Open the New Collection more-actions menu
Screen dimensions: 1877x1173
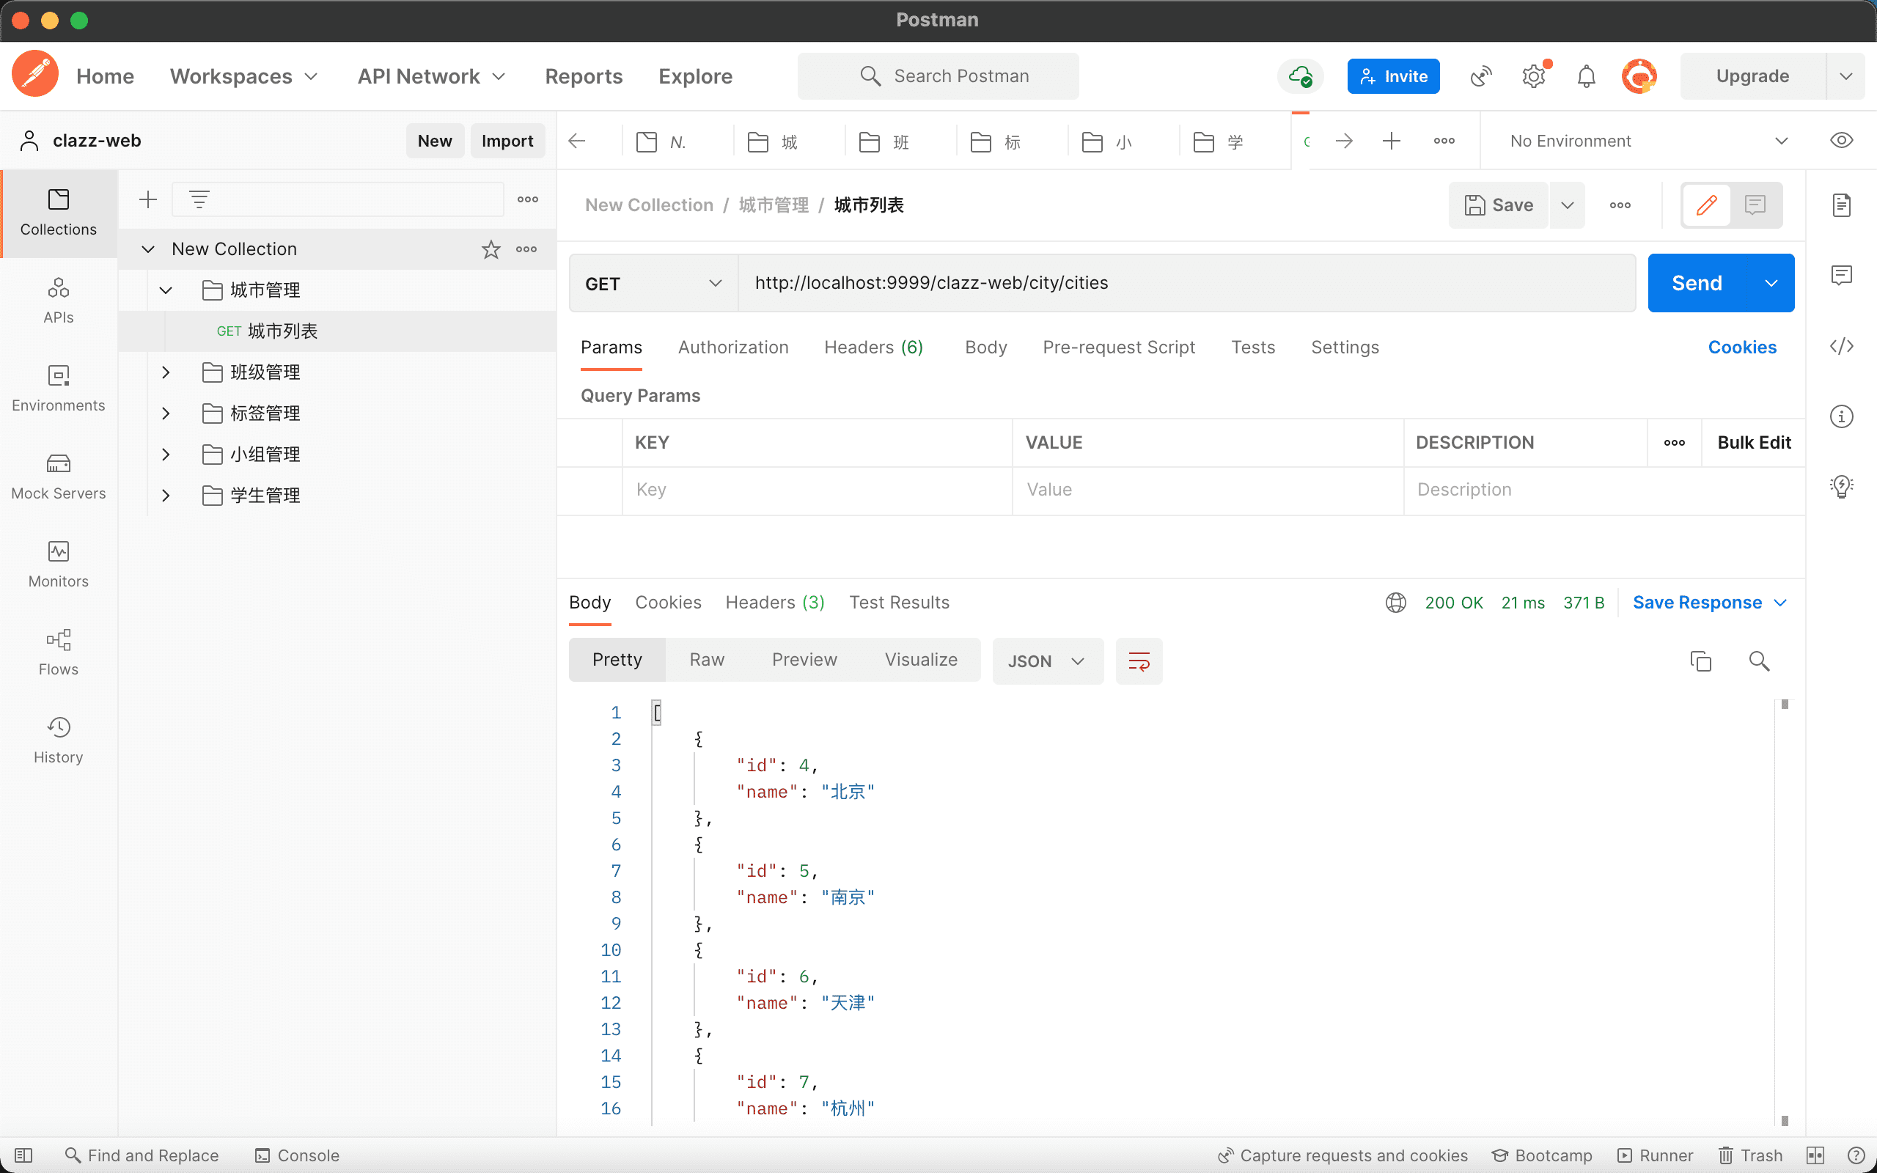[x=526, y=249]
